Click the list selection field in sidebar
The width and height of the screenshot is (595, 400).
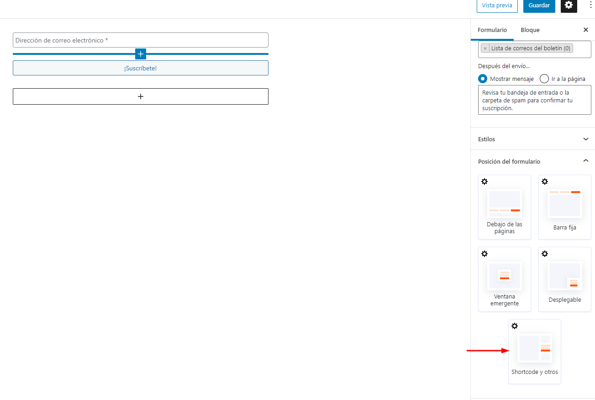(535, 49)
